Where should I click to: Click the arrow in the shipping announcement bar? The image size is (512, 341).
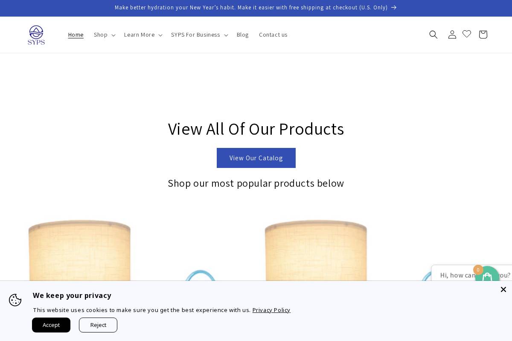click(393, 7)
